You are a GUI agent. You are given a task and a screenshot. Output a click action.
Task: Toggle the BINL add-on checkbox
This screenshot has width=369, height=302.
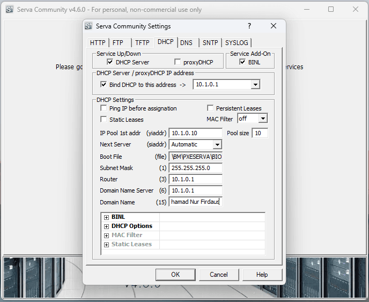242,63
